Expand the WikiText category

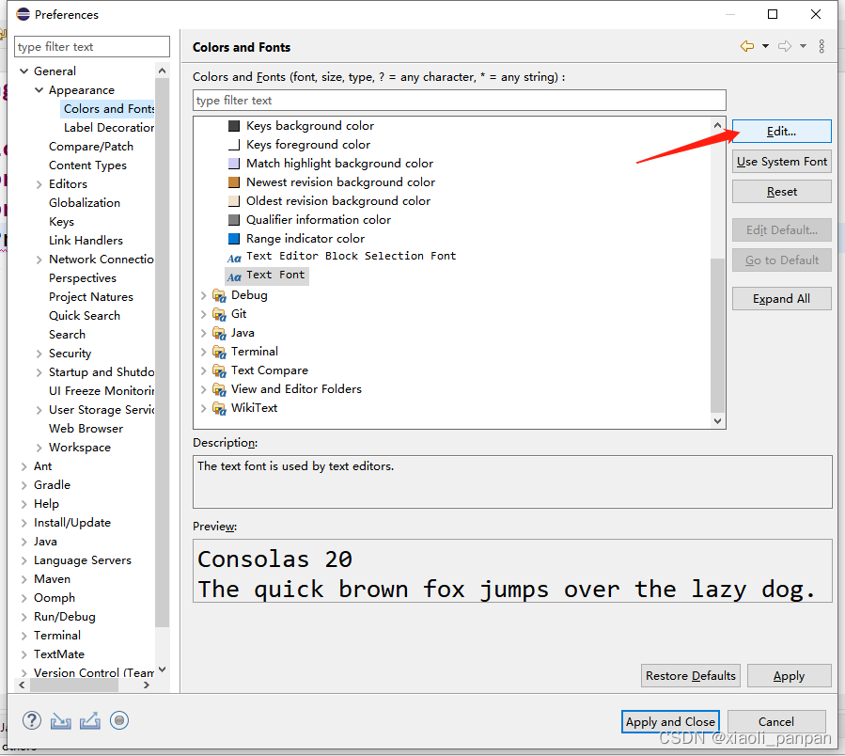(x=203, y=408)
